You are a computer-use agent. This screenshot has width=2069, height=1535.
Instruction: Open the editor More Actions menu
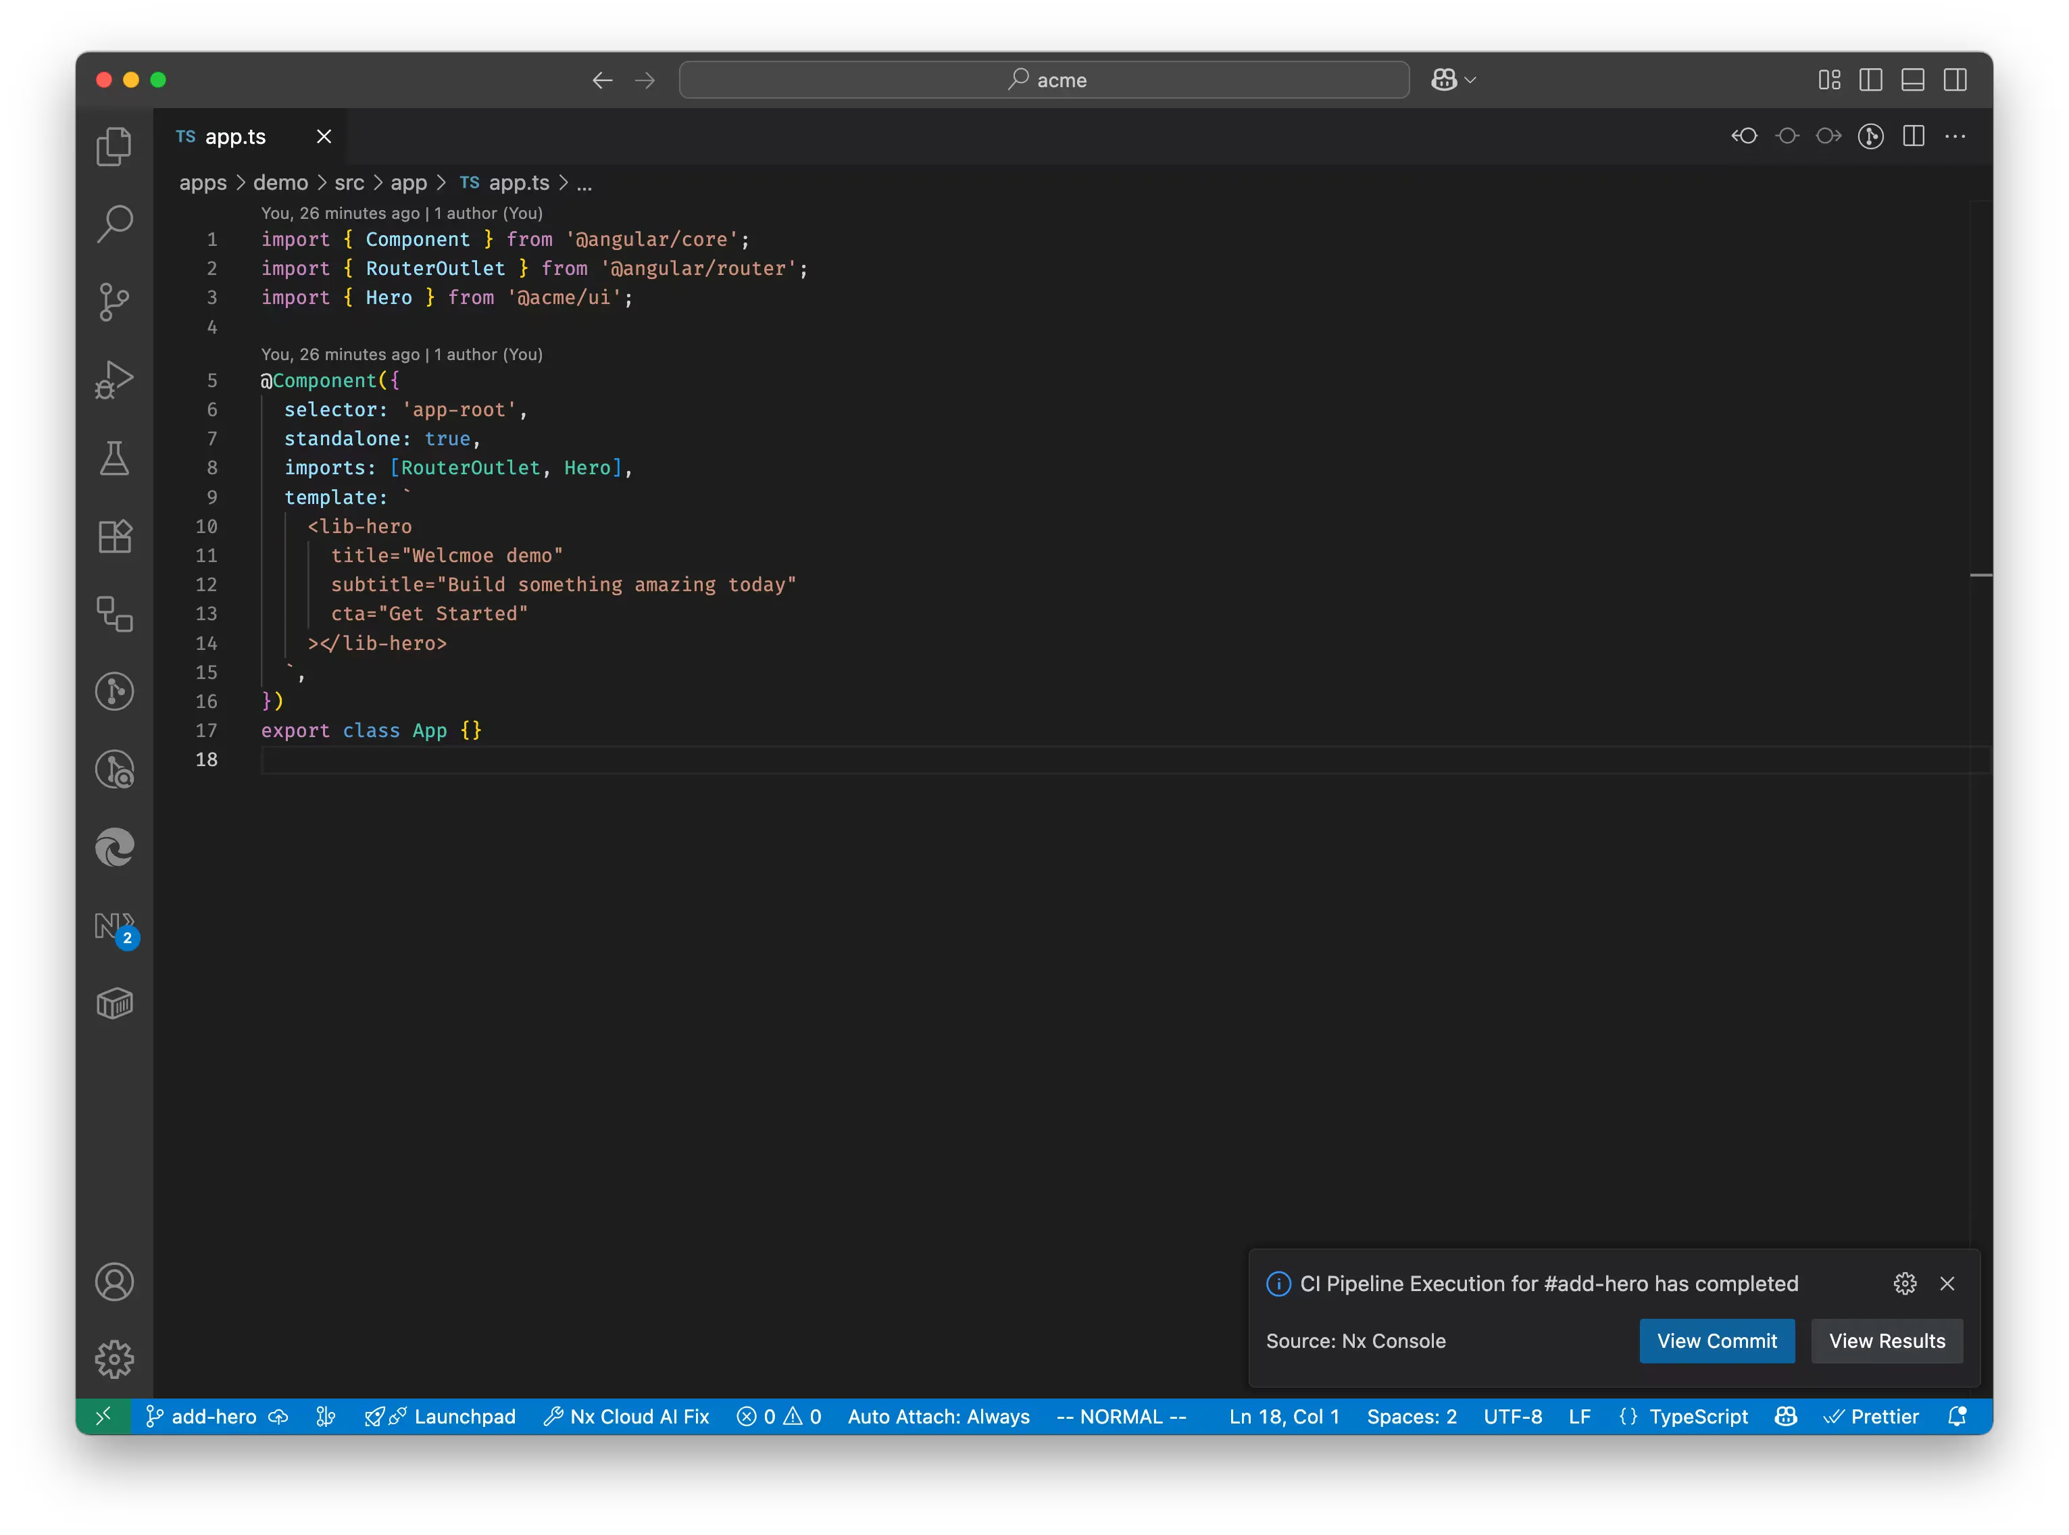tap(1955, 136)
